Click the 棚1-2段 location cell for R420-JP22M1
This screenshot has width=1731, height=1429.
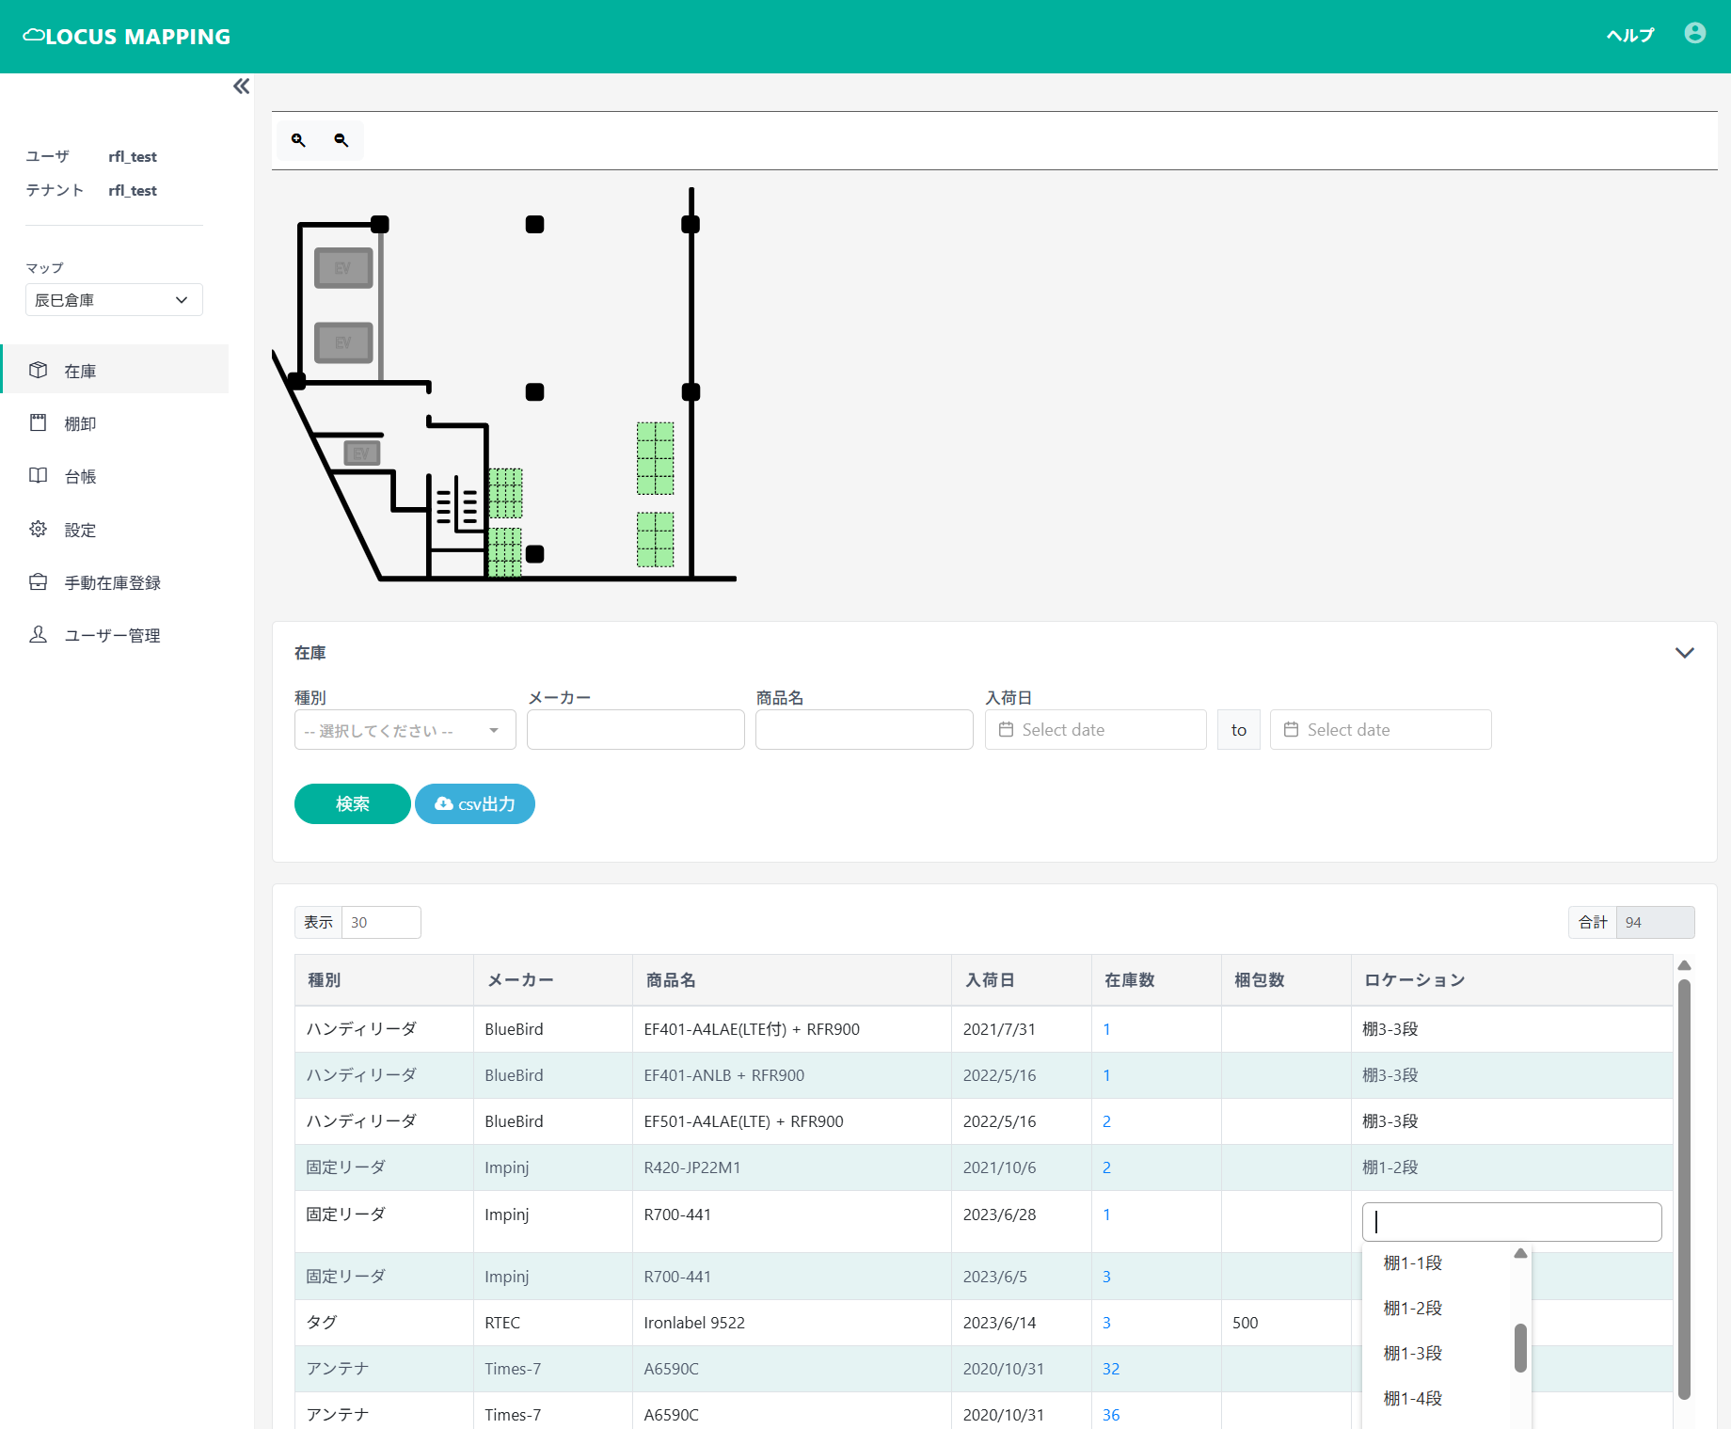point(1512,1167)
